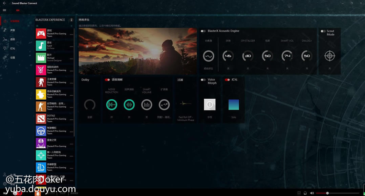Open more options for 驾驶模拟 profile
Screen dimensions: 365x196
pos(71,132)
